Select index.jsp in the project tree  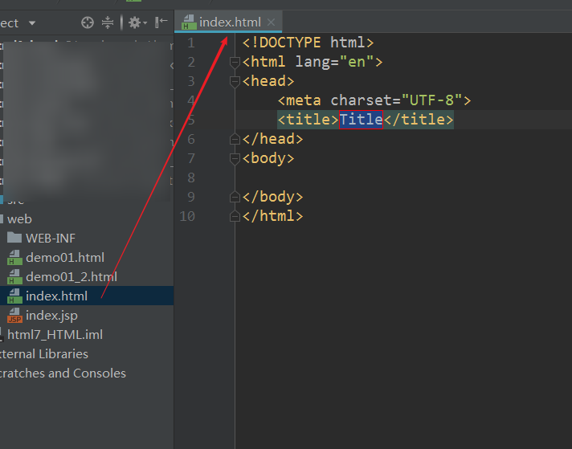coord(51,316)
